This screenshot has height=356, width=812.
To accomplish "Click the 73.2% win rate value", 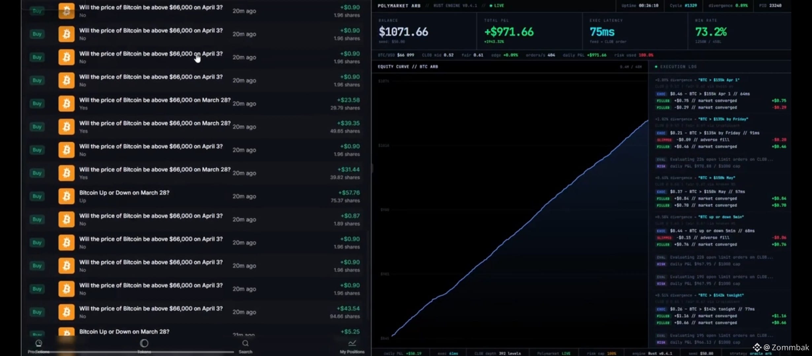I will tap(711, 32).
